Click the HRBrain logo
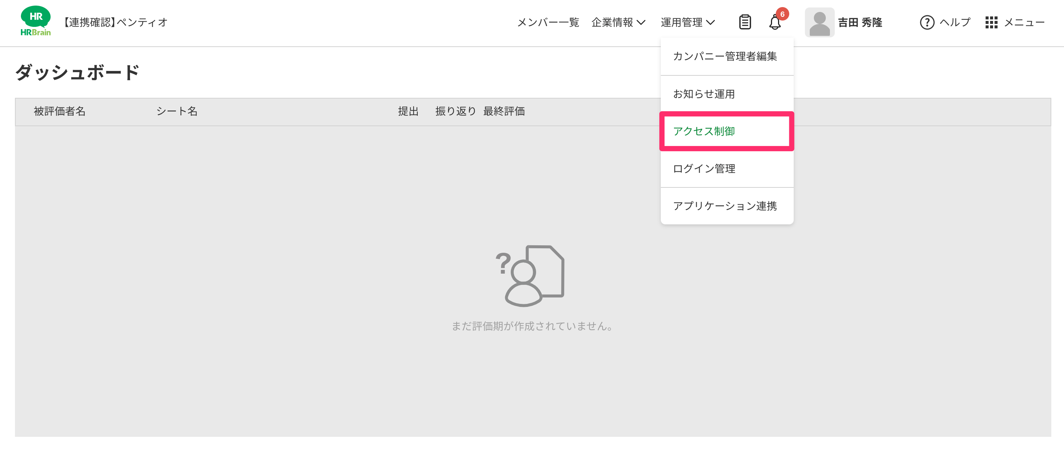 coord(35,21)
